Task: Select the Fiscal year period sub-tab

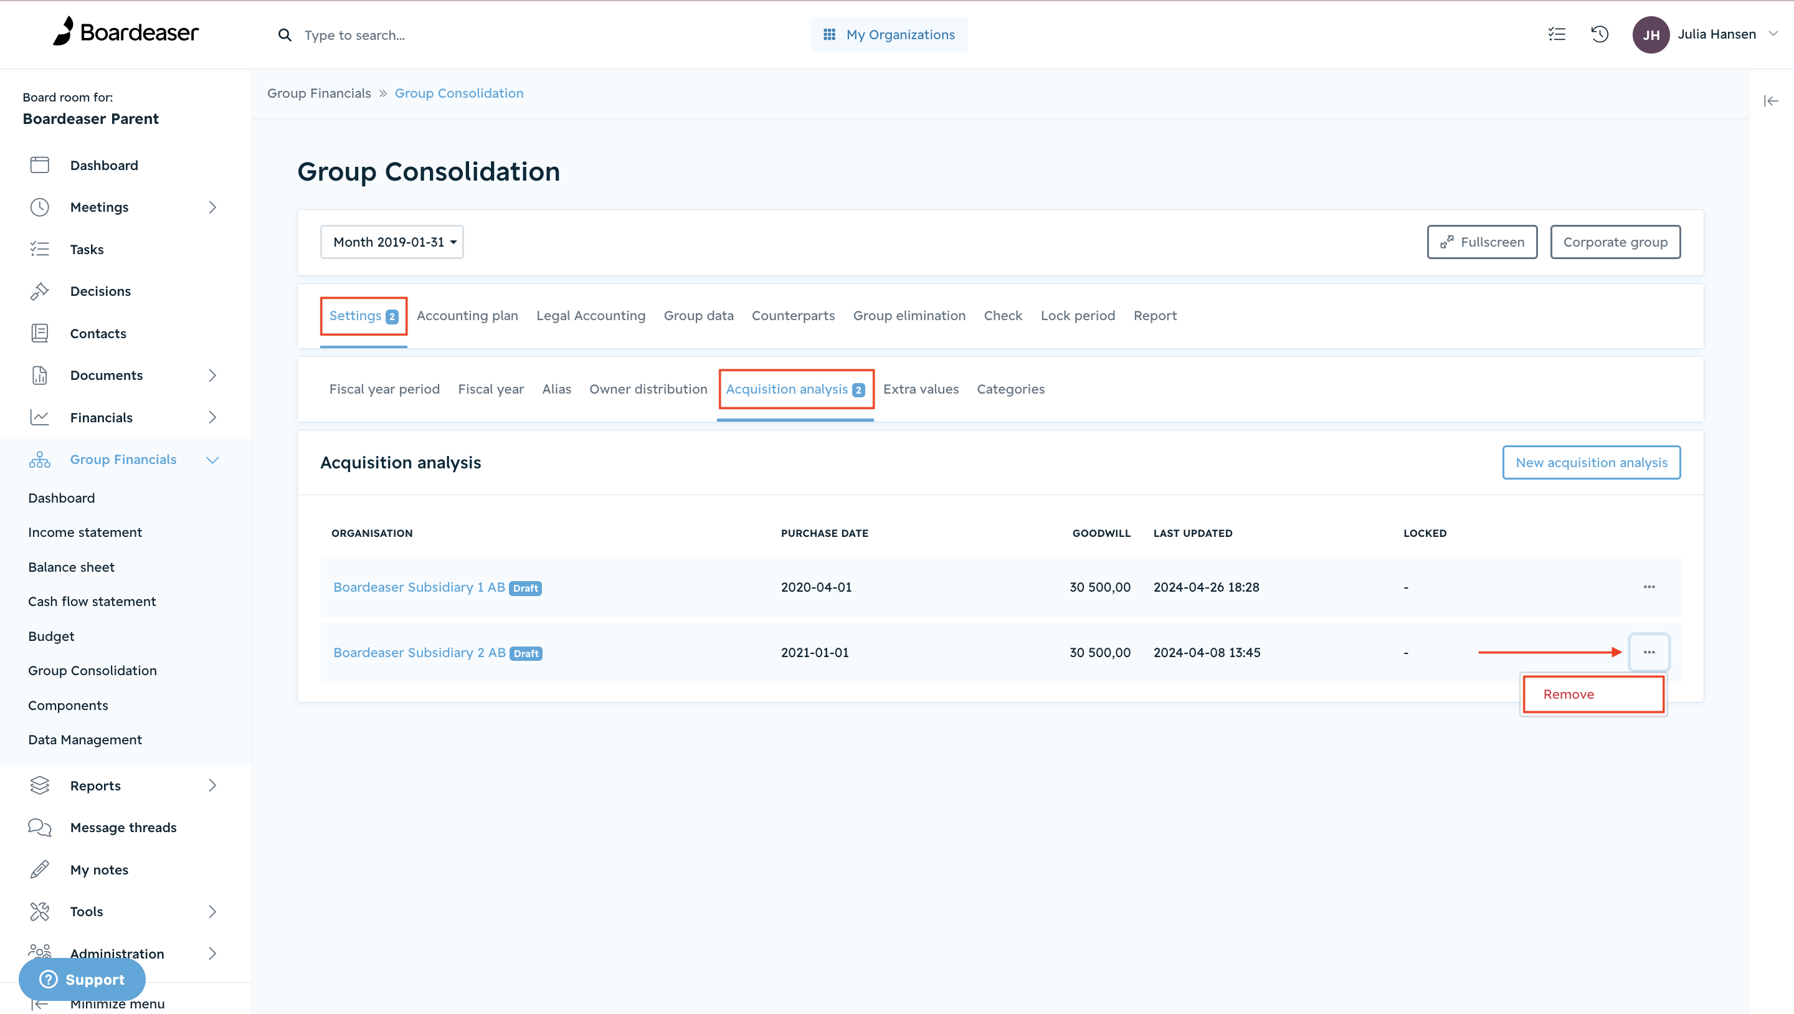Action: point(384,389)
